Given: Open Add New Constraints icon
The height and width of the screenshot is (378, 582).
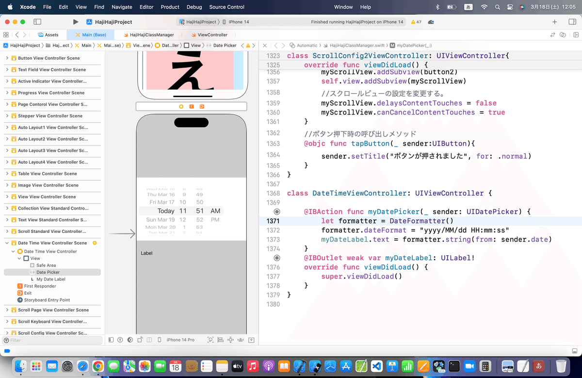Looking at the screenshot, I should click(230, 340).
